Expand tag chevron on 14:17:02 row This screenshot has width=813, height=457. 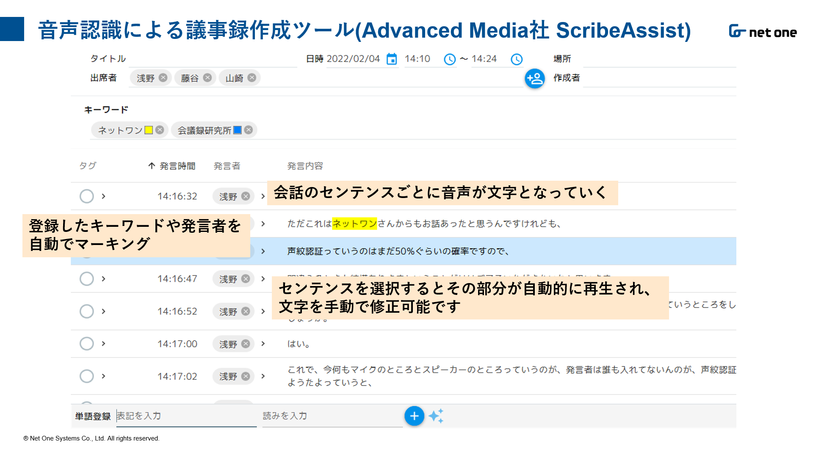pos(103,376)
